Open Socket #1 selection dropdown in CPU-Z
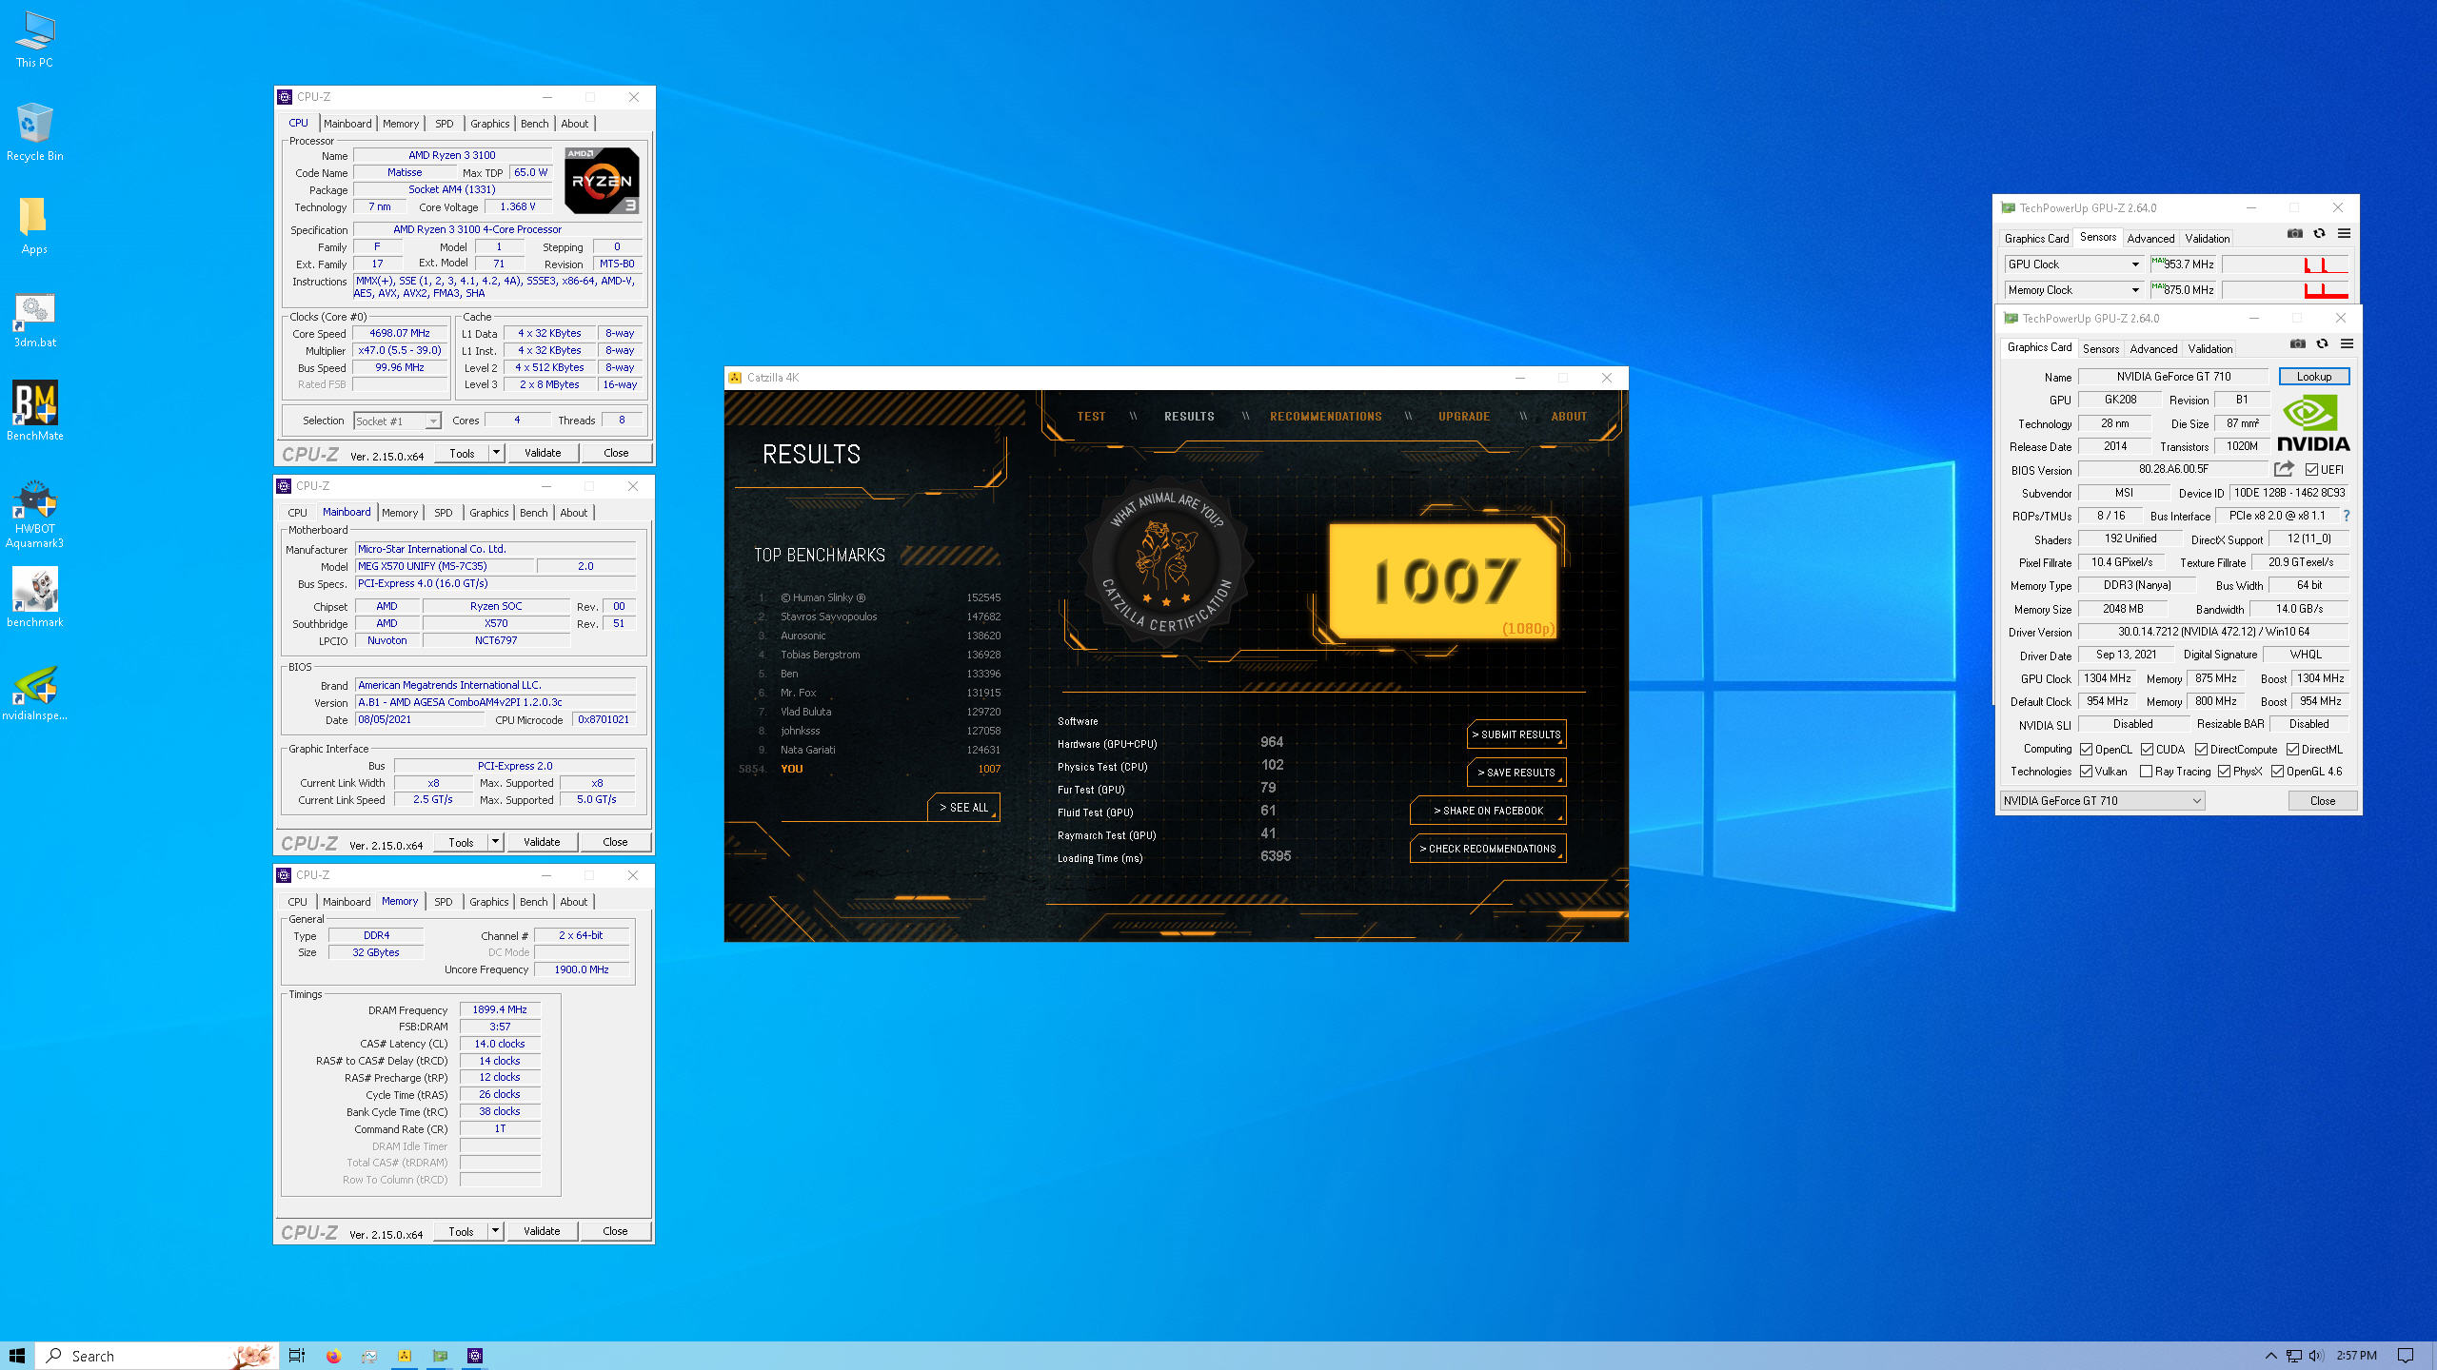This screenshot has height=1370, width=2437. [x=433, y=421]
